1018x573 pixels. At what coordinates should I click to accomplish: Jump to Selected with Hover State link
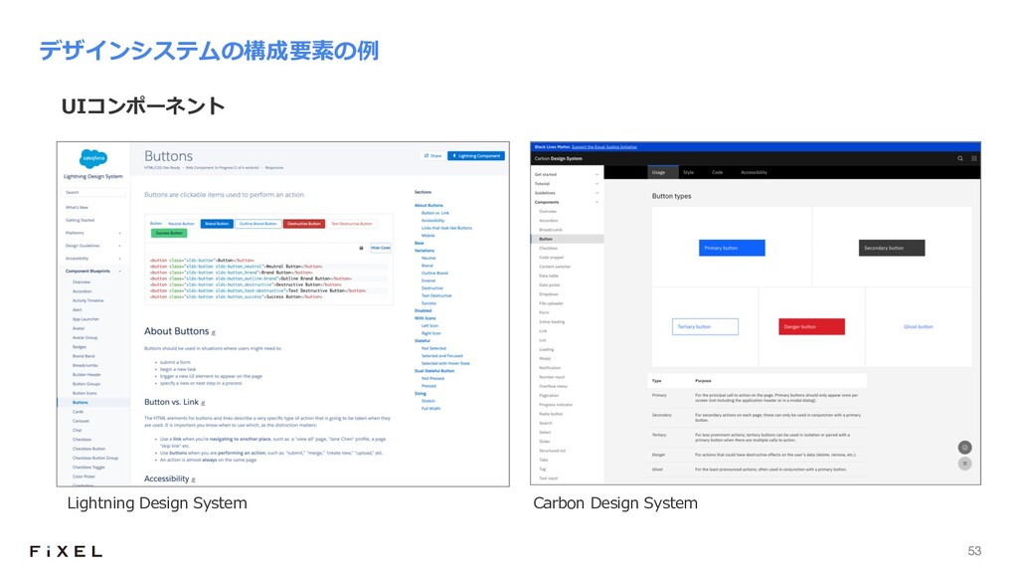pos(445,363)
